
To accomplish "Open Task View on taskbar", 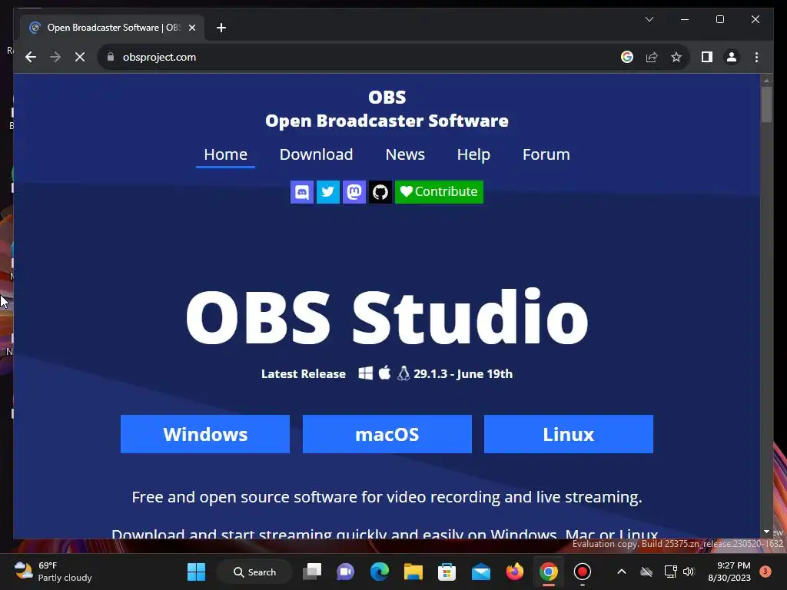I will [x=312, y=572].
